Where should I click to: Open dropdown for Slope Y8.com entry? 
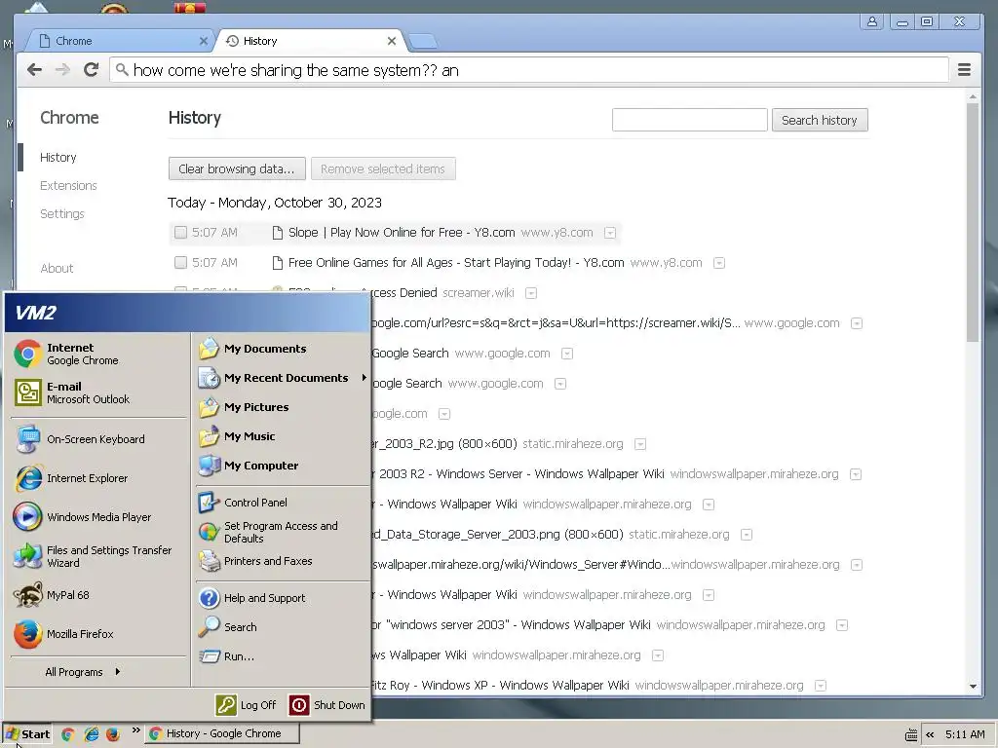[x=610, y=233]
